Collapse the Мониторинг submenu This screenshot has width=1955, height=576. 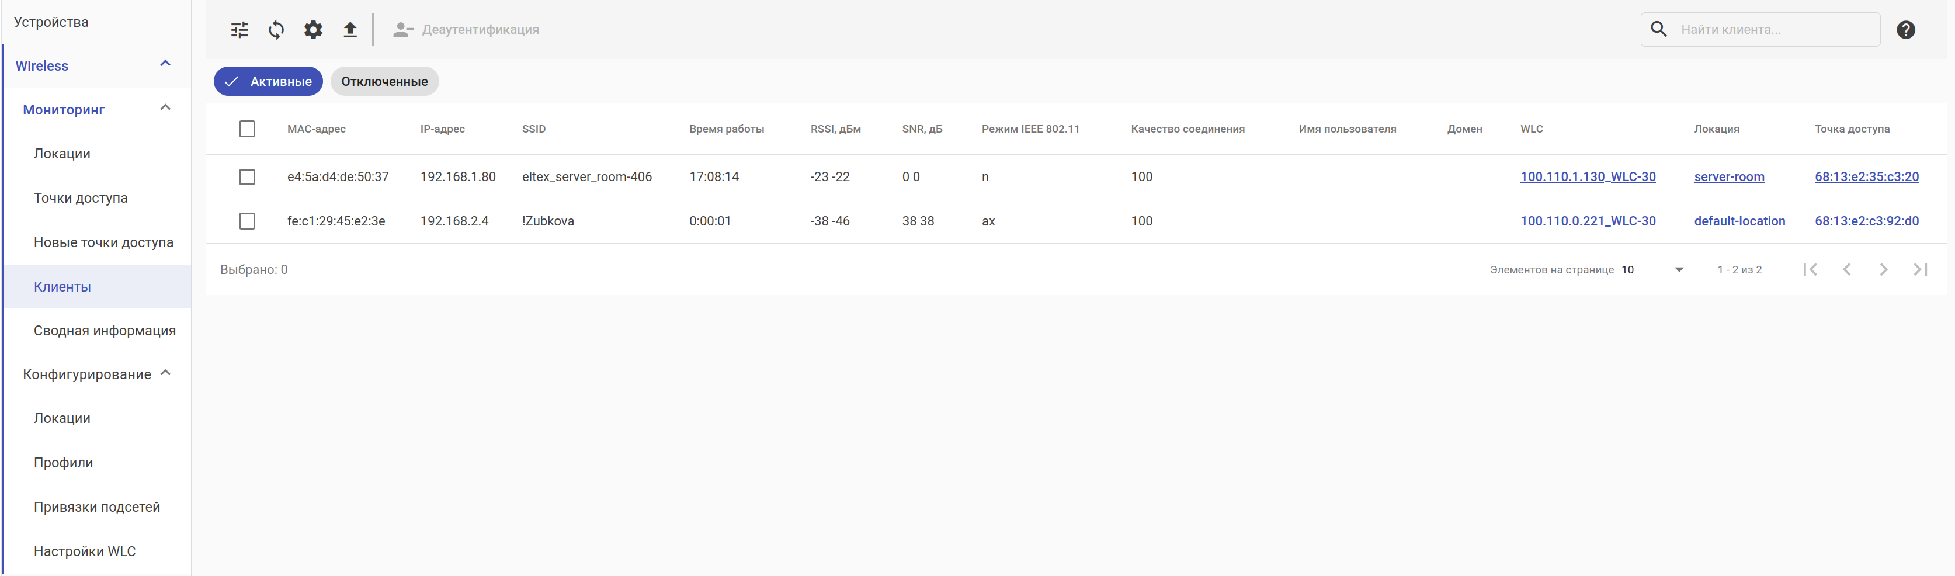165,107
